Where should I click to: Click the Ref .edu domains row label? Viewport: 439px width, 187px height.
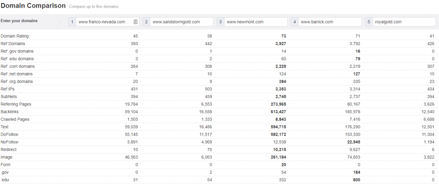pyautogui.click(x=17, y=59)
